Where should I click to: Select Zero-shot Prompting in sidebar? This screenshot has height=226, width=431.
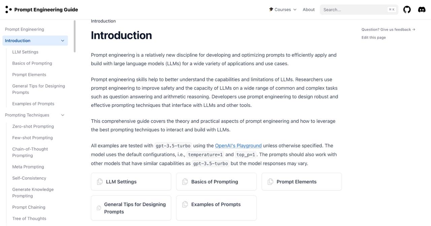tap(33, 126)
